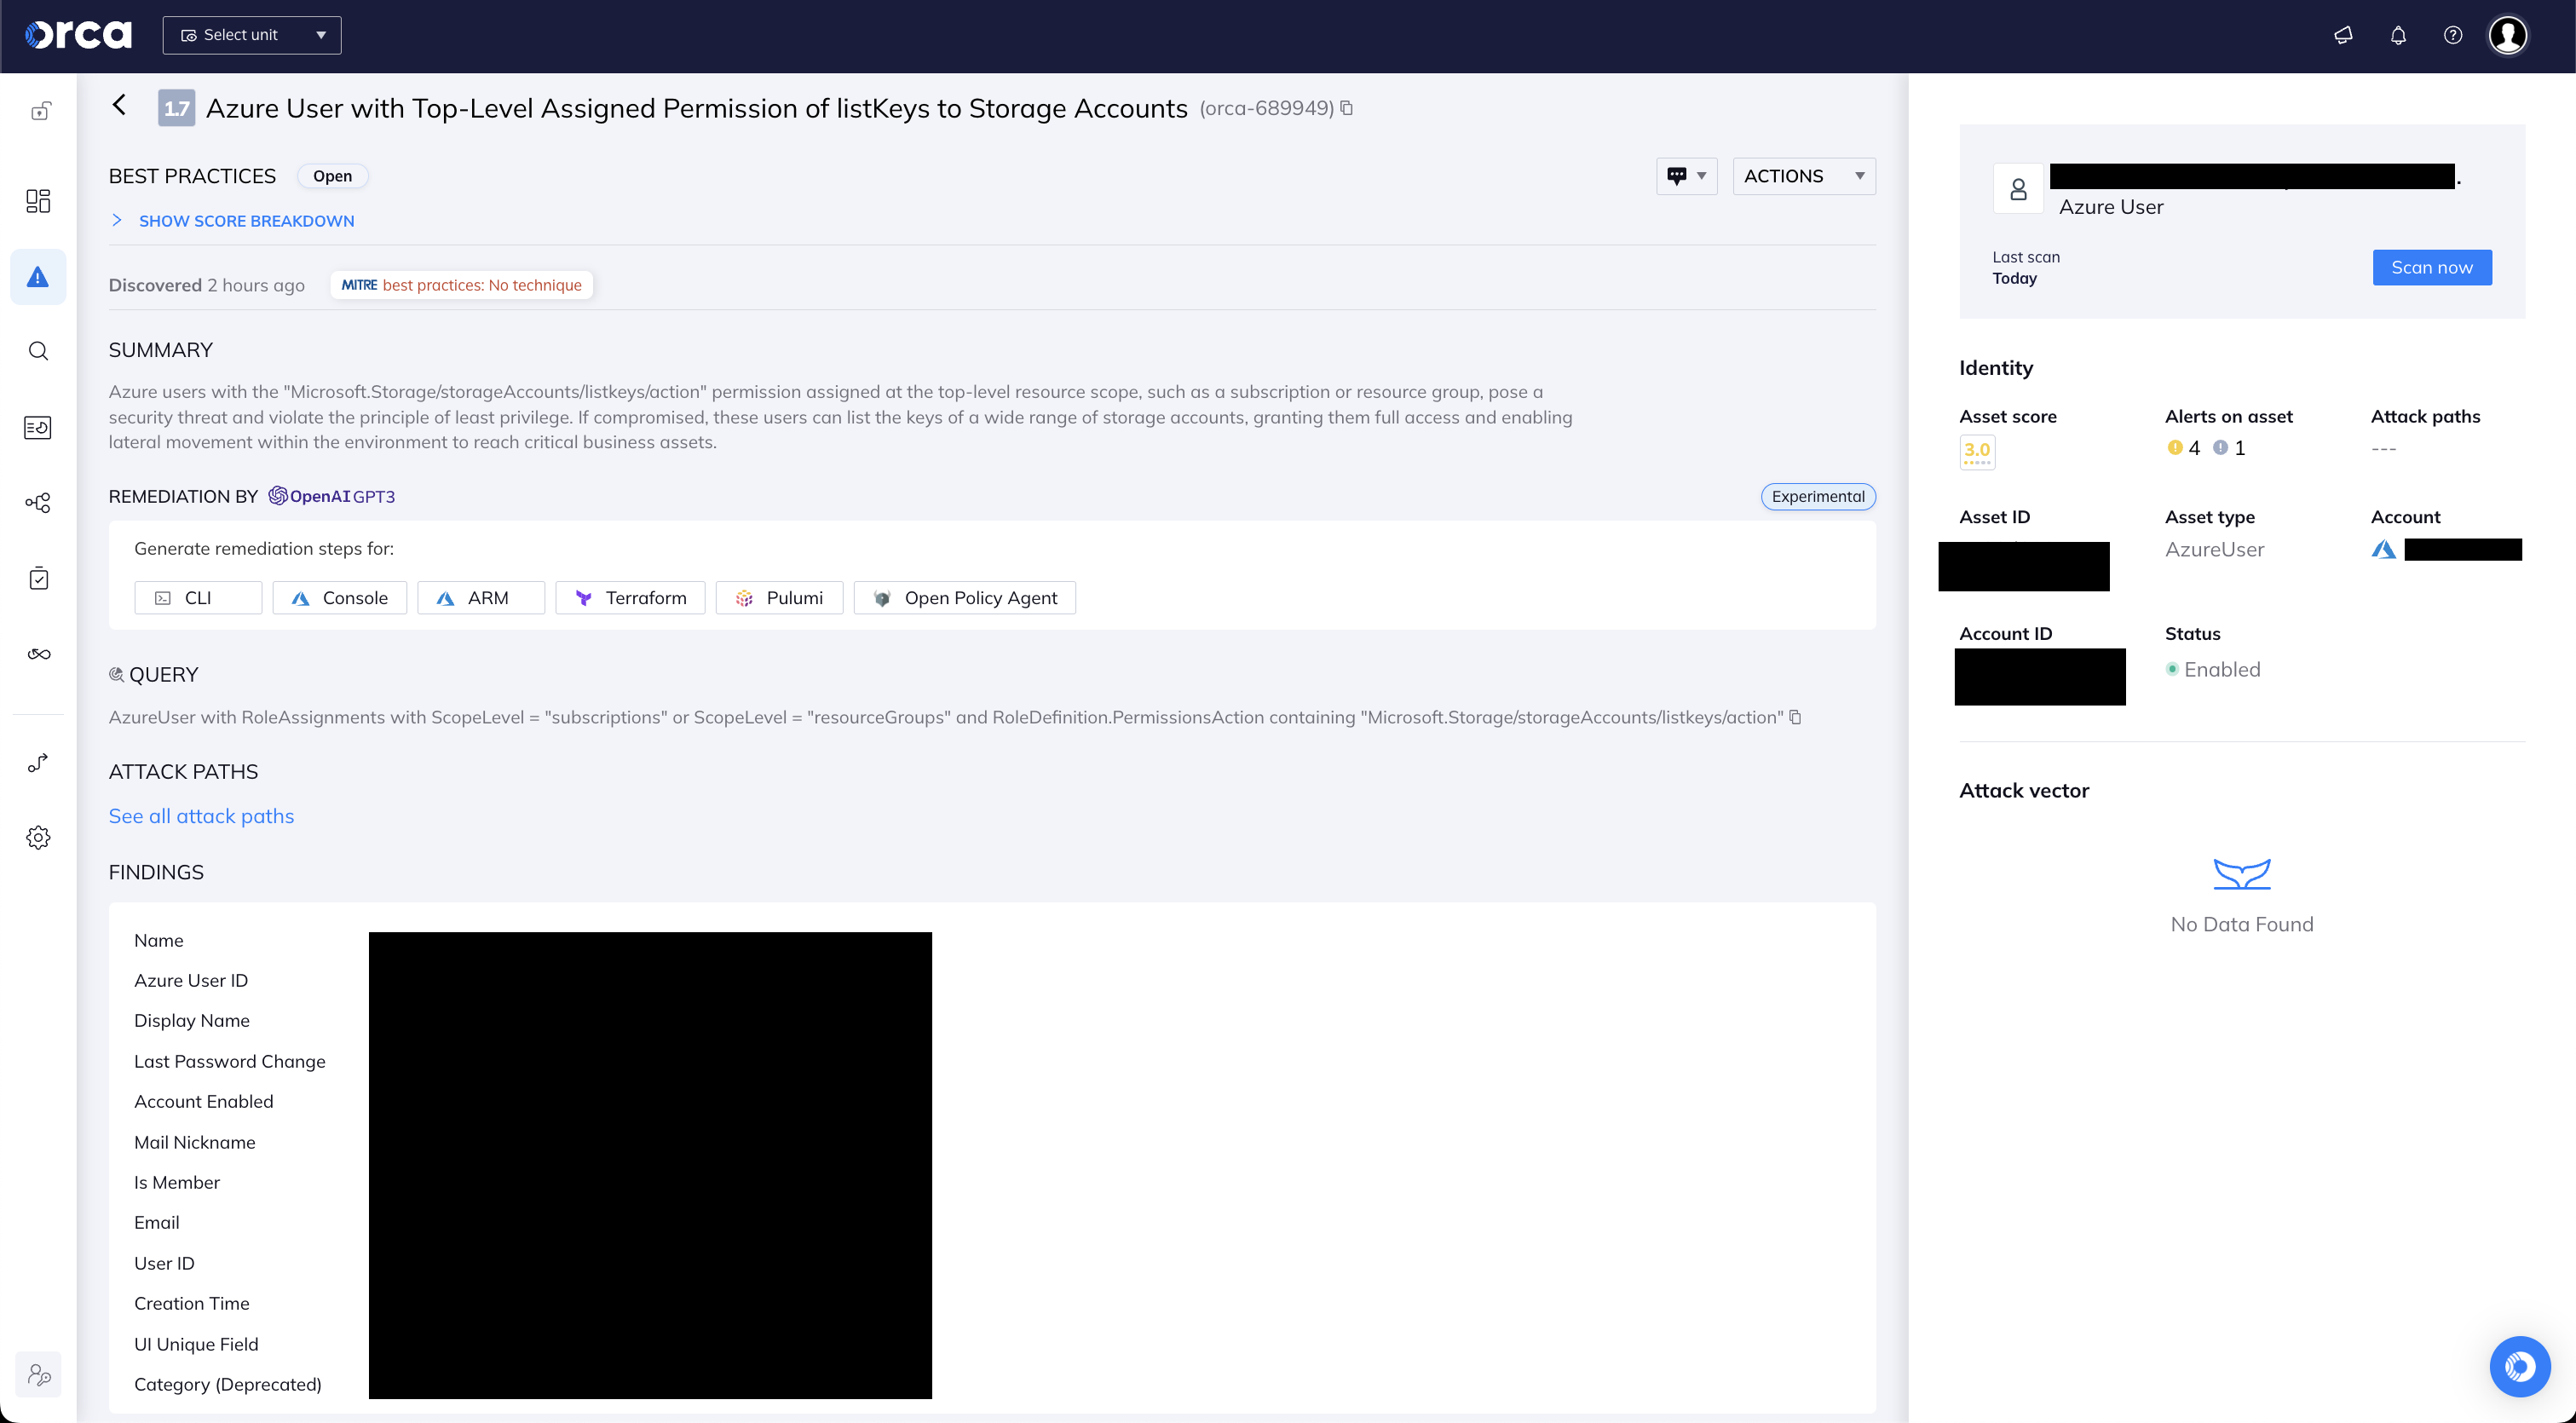Copy the AzureUser query text
Screen dimensions: 2576x1423
point(1796,717)
